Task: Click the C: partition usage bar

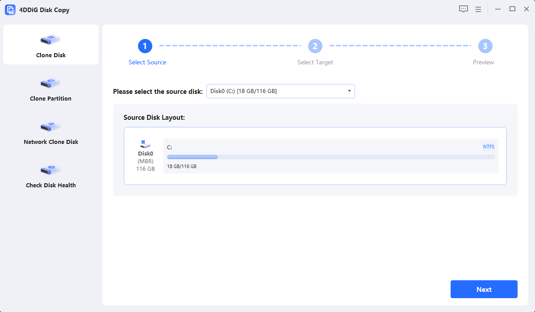Action: (x=330, y=157)
